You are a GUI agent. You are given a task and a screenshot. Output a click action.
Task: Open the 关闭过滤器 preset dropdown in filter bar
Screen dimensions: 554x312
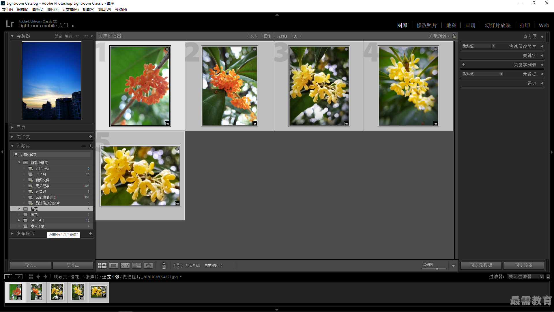tap(439, 36)
